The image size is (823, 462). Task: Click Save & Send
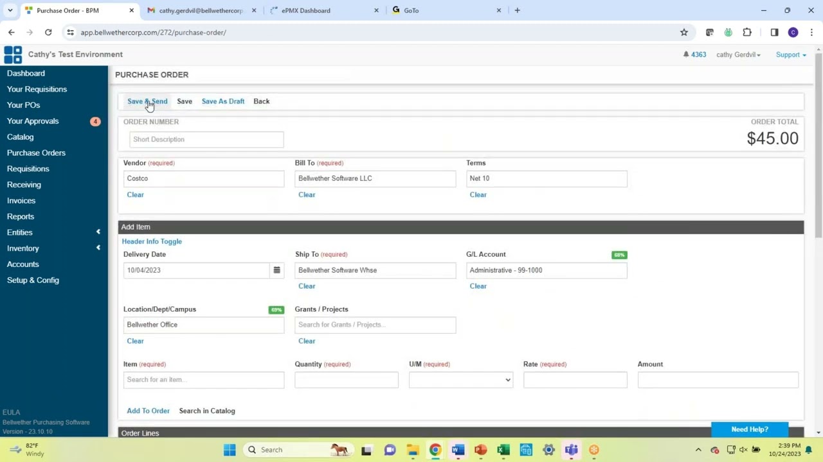[147, 101]
